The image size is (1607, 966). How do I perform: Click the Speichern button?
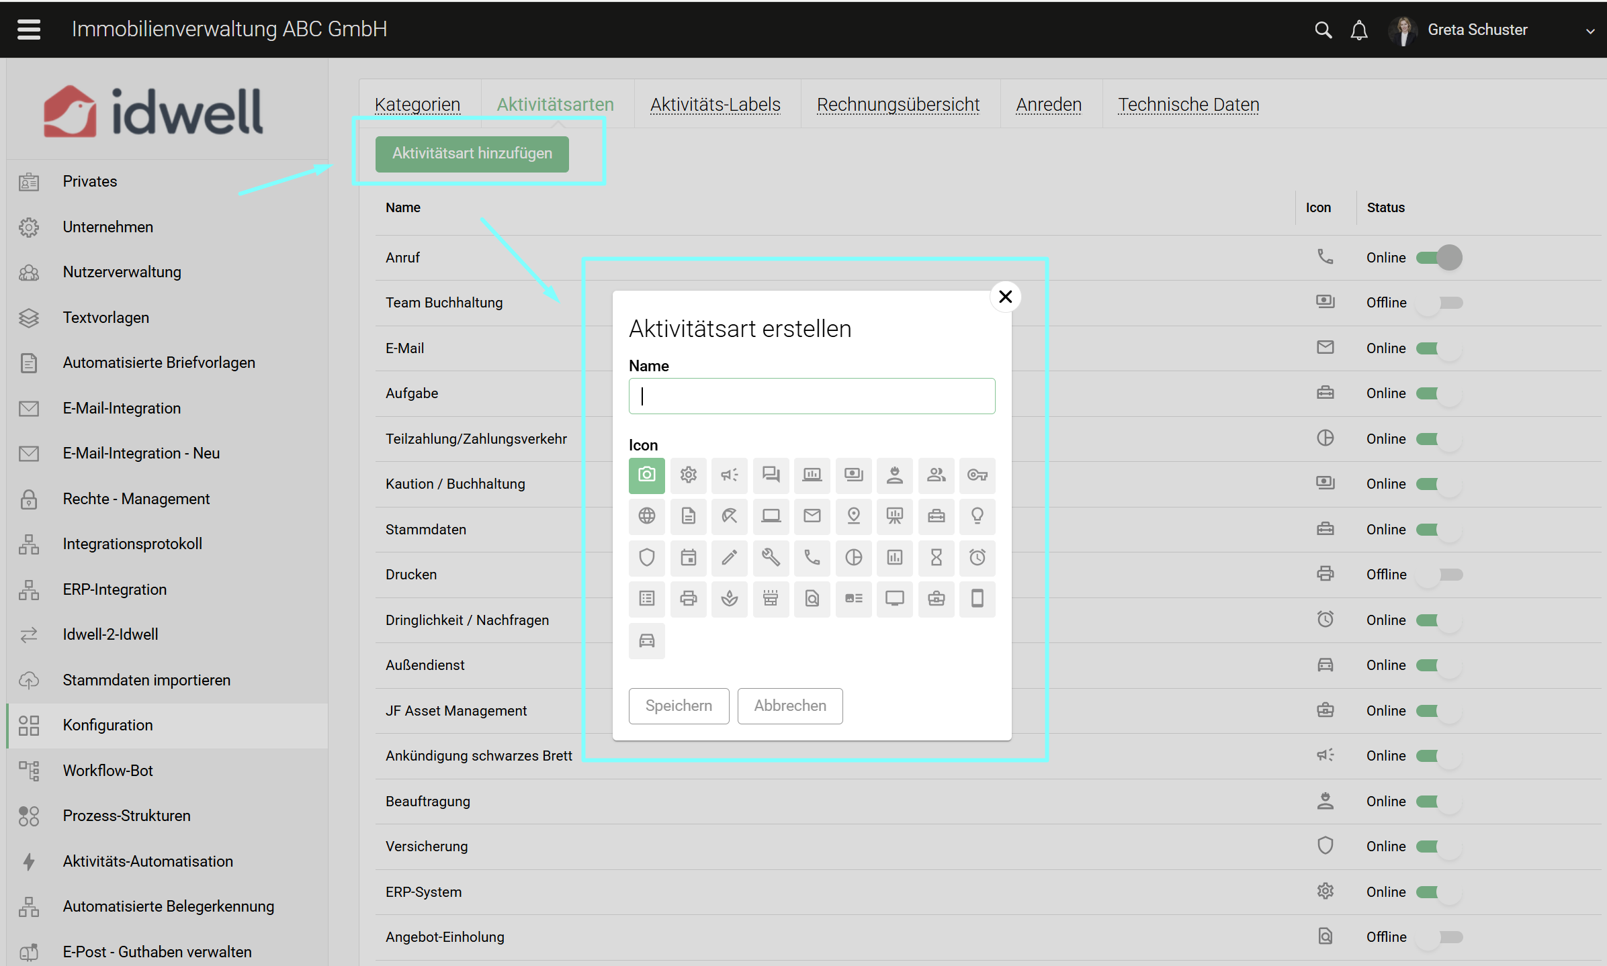pos(679,706)
